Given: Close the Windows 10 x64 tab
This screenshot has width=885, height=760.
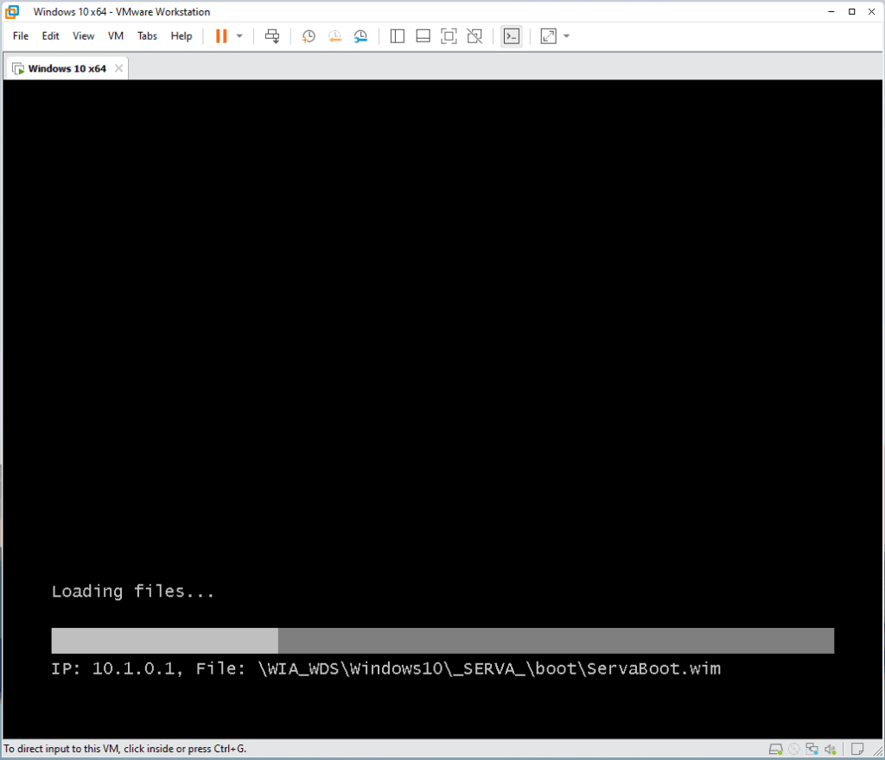Looking at the screenshot, I should click(x=118, y=68).
